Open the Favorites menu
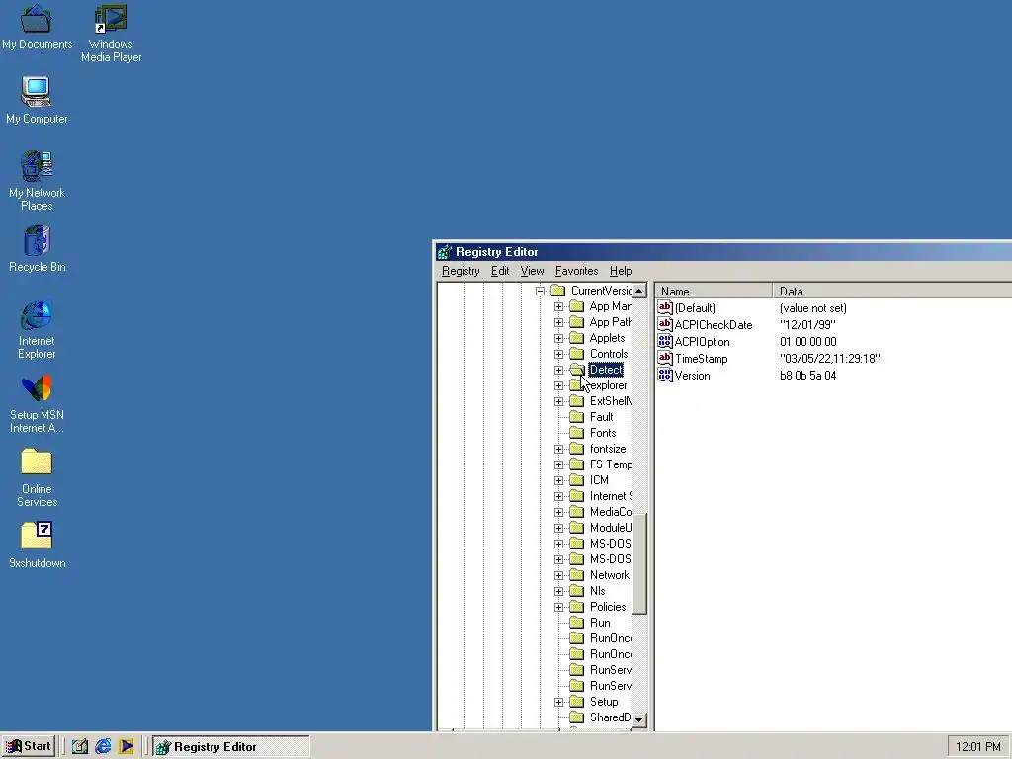The height and width of the screenshot is (759, 1012). pos(576,271)
